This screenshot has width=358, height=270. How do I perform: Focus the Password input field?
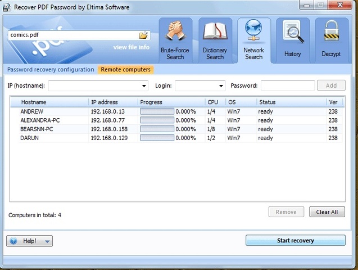(288, 85)
